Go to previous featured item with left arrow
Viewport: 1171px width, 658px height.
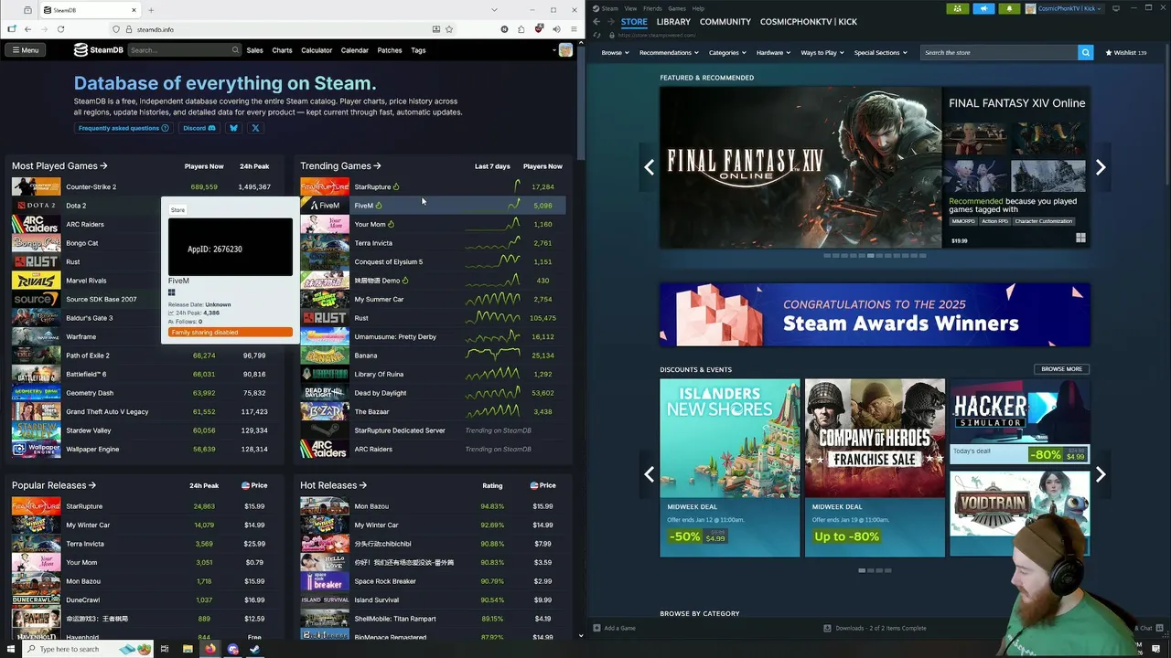[x=649, y=167]
